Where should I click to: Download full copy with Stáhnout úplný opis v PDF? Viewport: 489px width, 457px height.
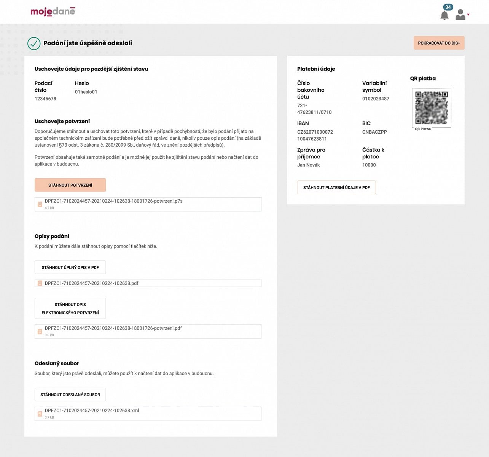[x=70, y=267]
